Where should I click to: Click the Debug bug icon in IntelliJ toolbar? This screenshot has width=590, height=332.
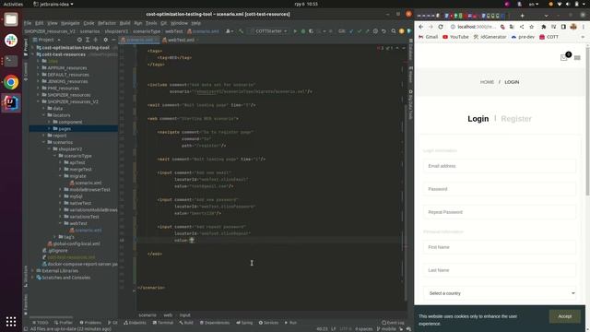303,31
